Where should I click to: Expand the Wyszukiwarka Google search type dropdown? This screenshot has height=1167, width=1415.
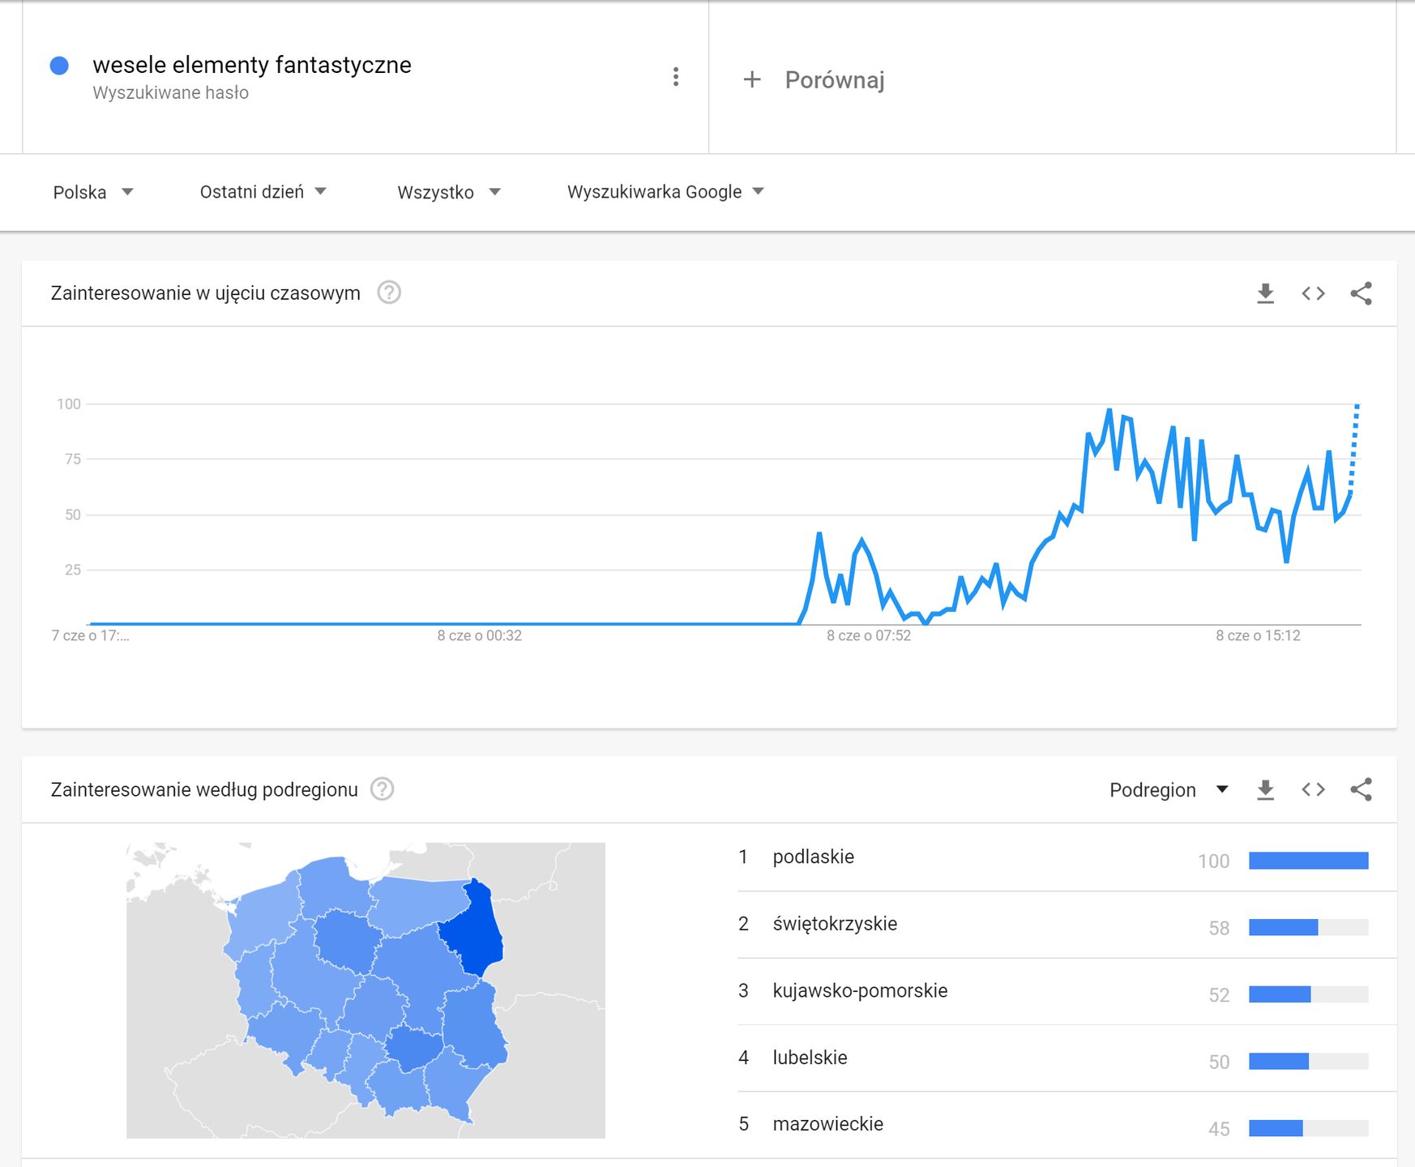coord(665,192)
